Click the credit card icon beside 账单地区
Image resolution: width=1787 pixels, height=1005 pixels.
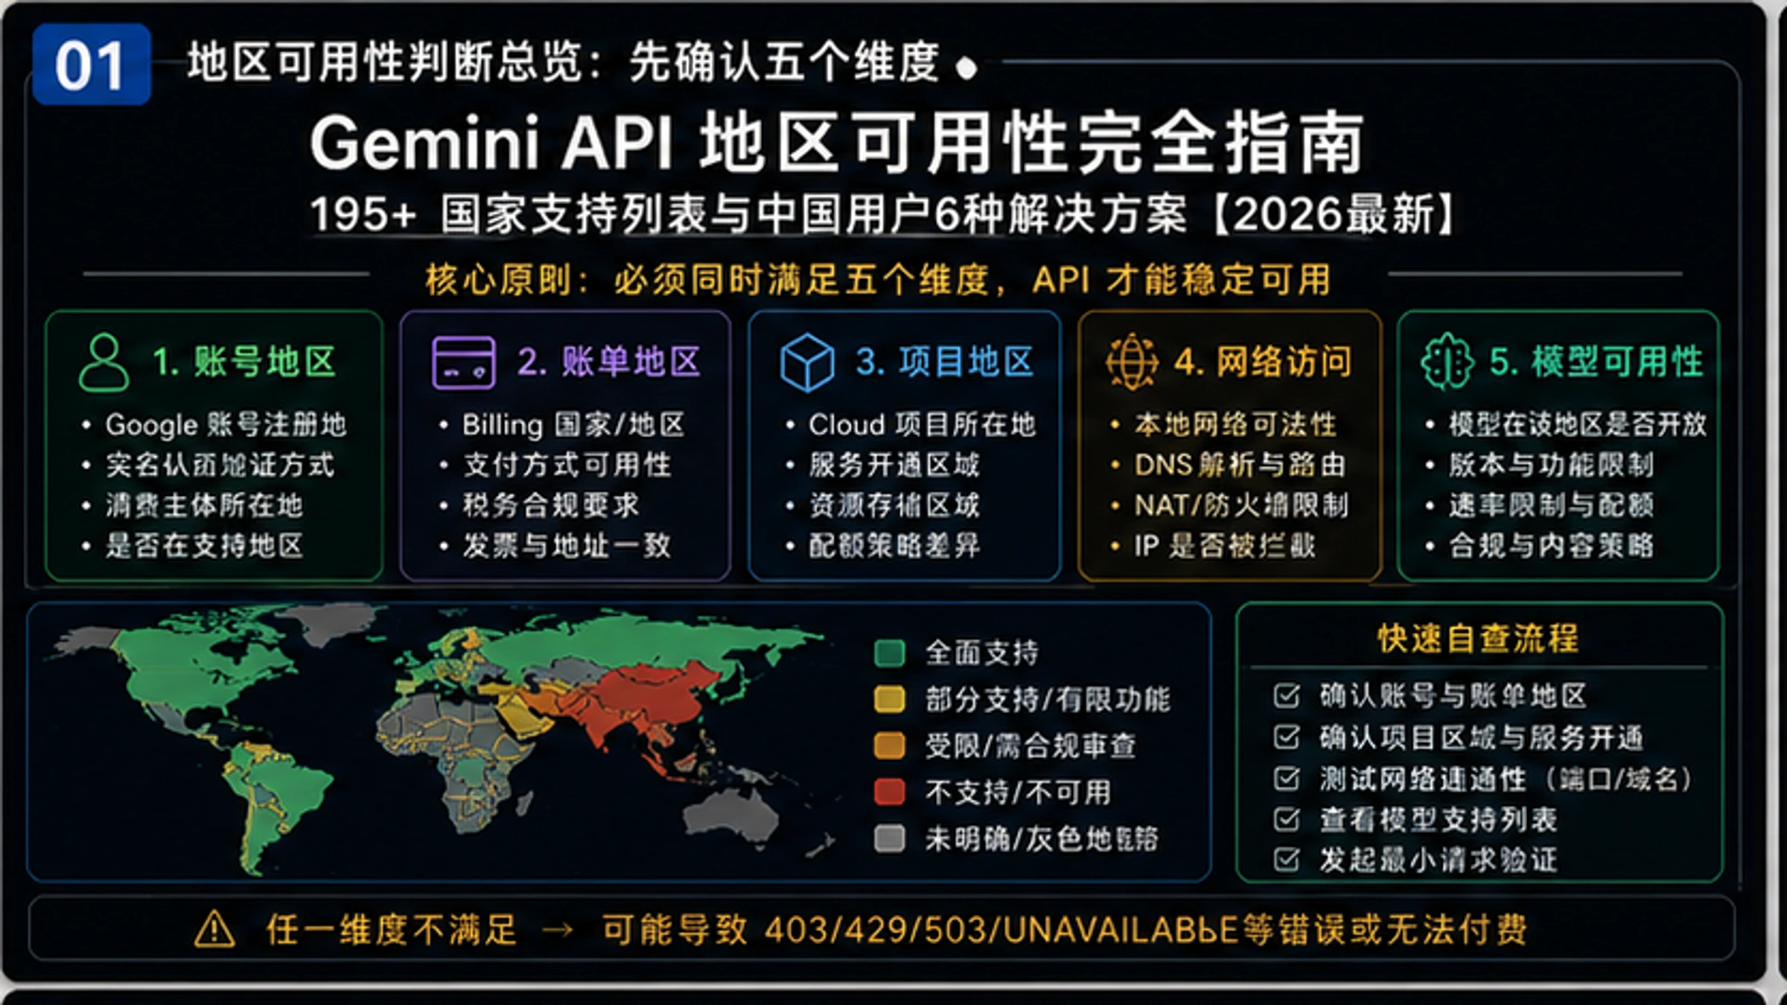tap(463, 363)
